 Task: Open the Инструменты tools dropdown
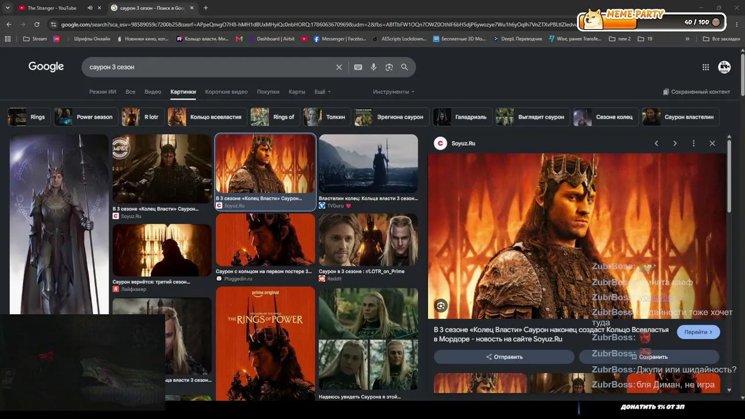click(x=394, y=92)
